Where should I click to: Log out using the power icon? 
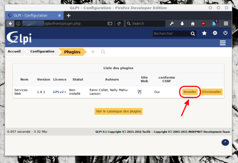225,33
